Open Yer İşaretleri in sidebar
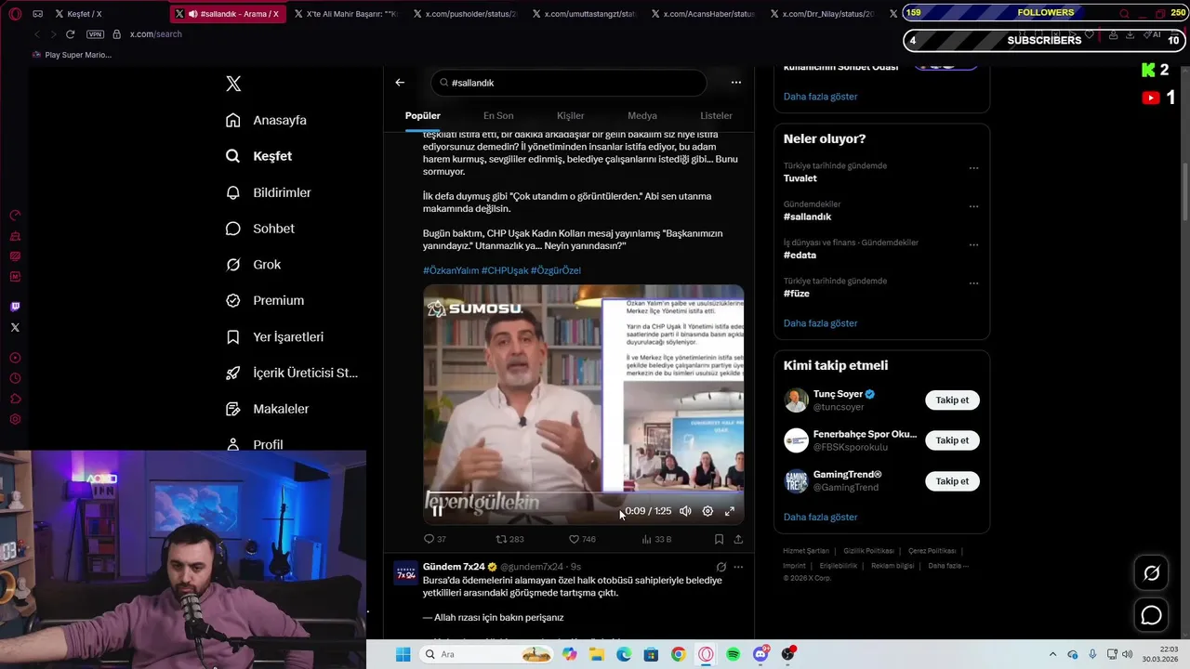The height and width of the screenshot is (669, 1190). pos(274,336)
